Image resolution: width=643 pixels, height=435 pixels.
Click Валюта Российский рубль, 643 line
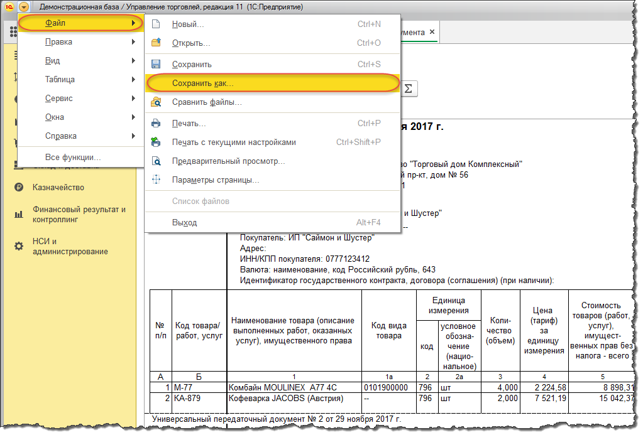pyautogui.click(x=338, y=269)
